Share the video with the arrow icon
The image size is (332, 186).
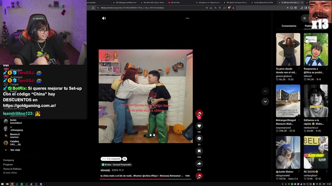pos(199,164)
